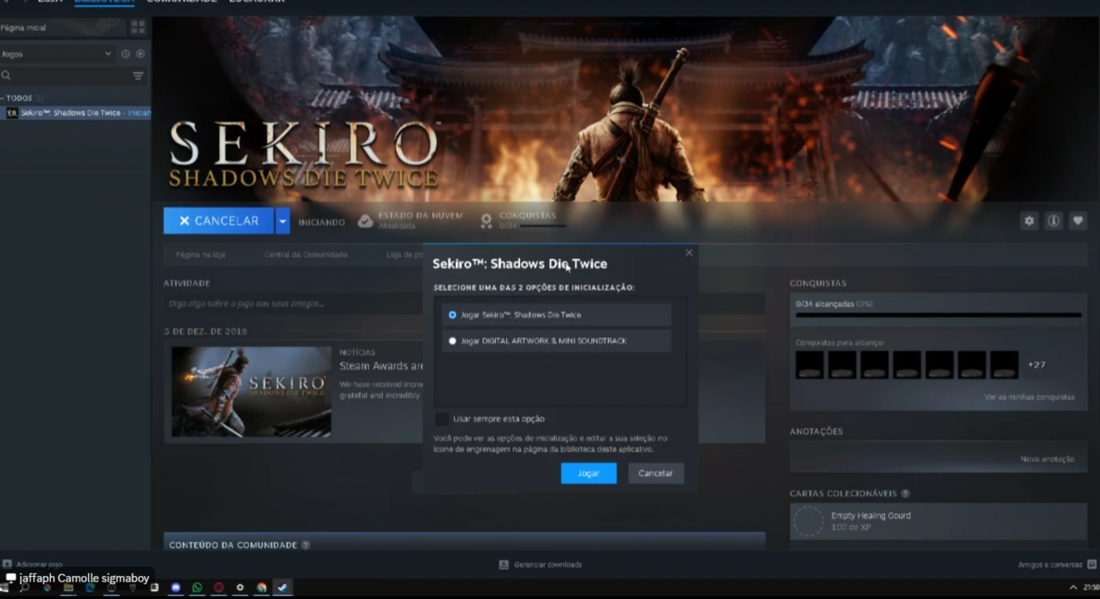
Task: Click the Empty Healing Gourd card title
Action: coord(871,516)
